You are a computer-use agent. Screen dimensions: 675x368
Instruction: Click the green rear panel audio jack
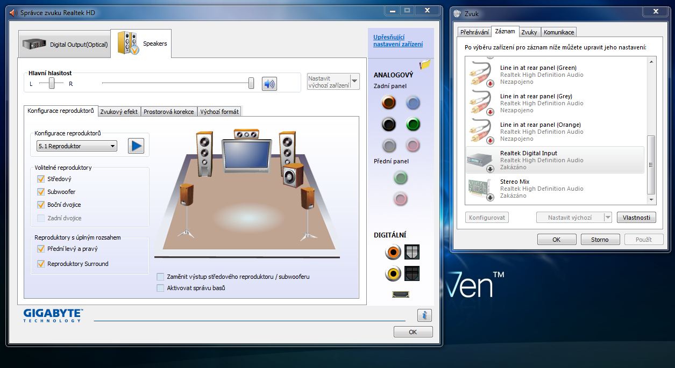tap(413, 124)
